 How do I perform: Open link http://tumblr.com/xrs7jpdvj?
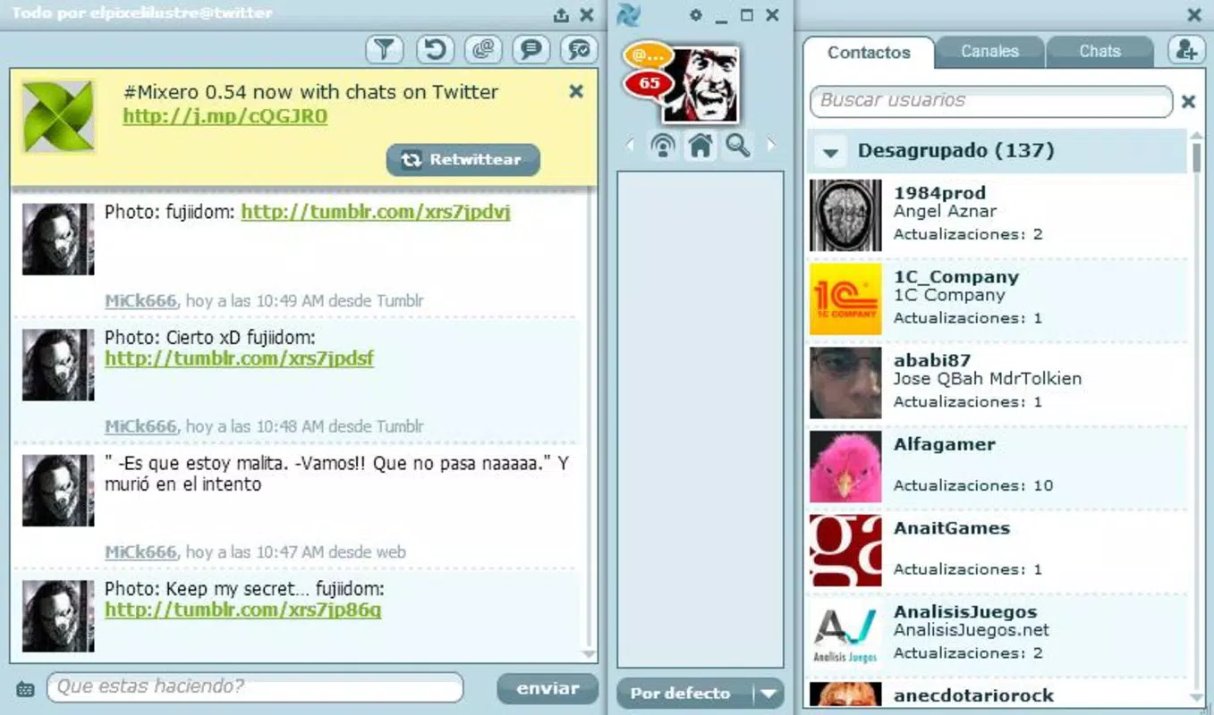(x=376, y=212)
